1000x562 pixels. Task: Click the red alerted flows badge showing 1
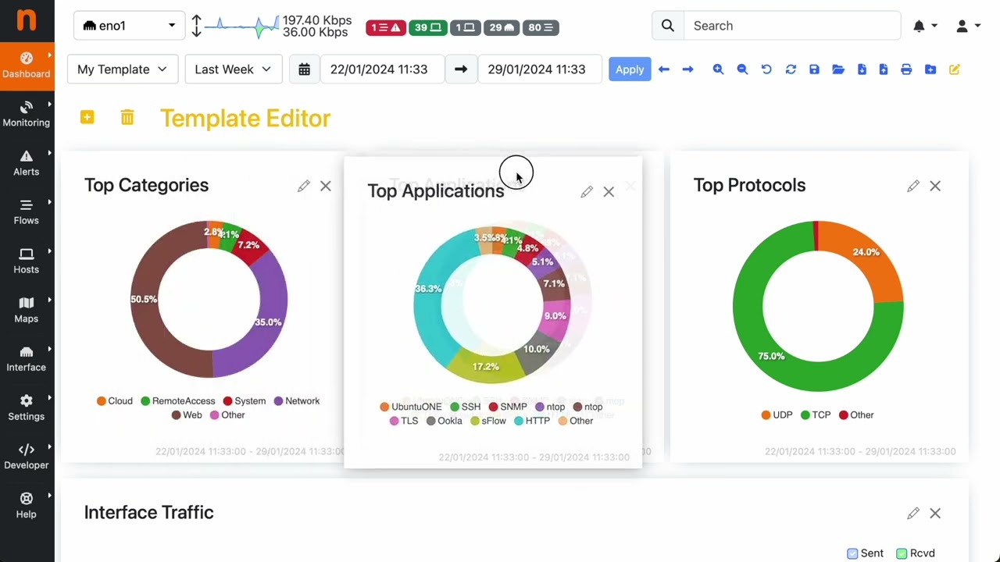point(385,27)
